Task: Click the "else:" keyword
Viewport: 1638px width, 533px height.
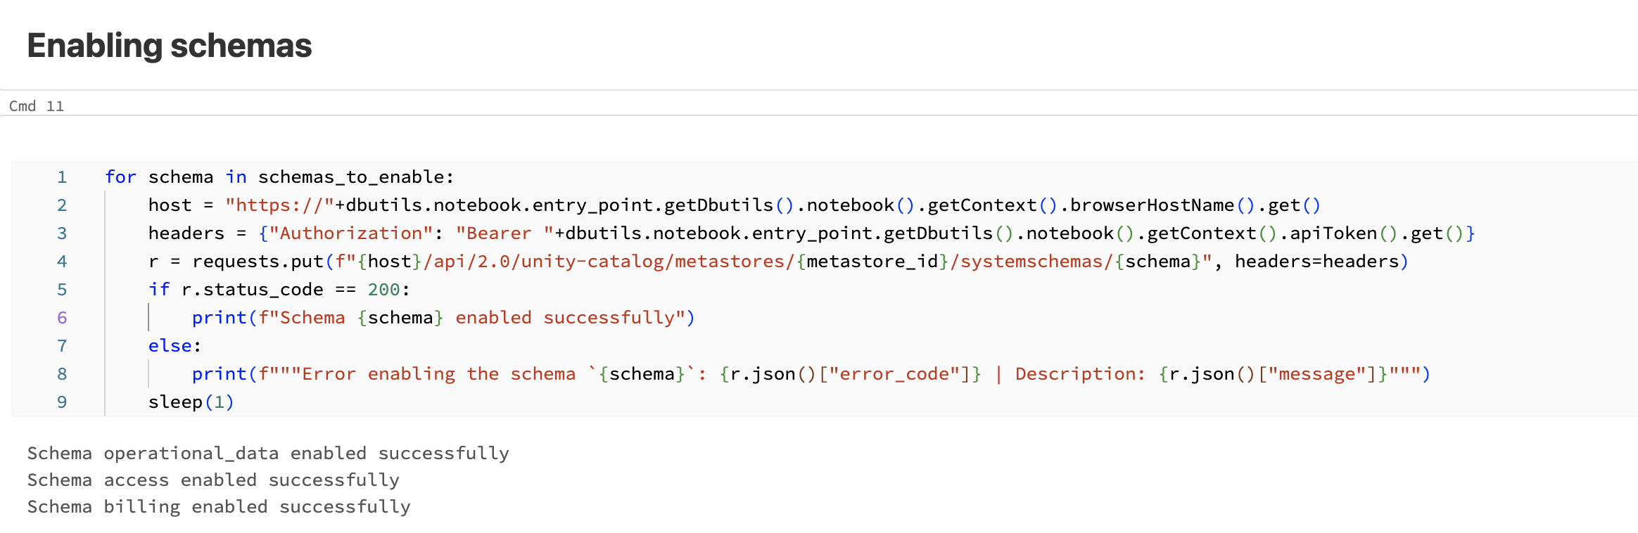Action: point(175,346)
